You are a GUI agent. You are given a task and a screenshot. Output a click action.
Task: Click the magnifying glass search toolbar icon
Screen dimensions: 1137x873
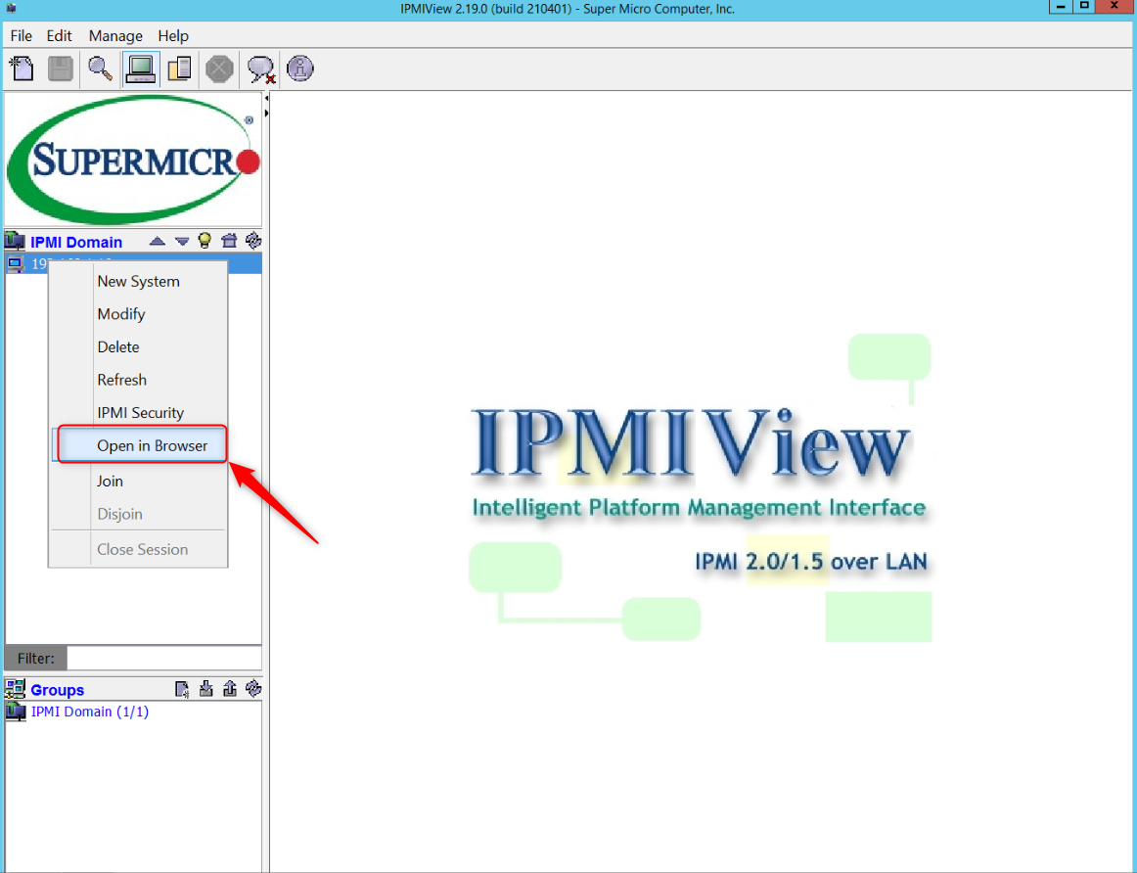[x=100, y=69]
